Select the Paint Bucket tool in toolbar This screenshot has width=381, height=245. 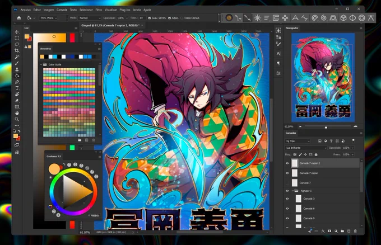pyautogui.click(x=17, y=76)
